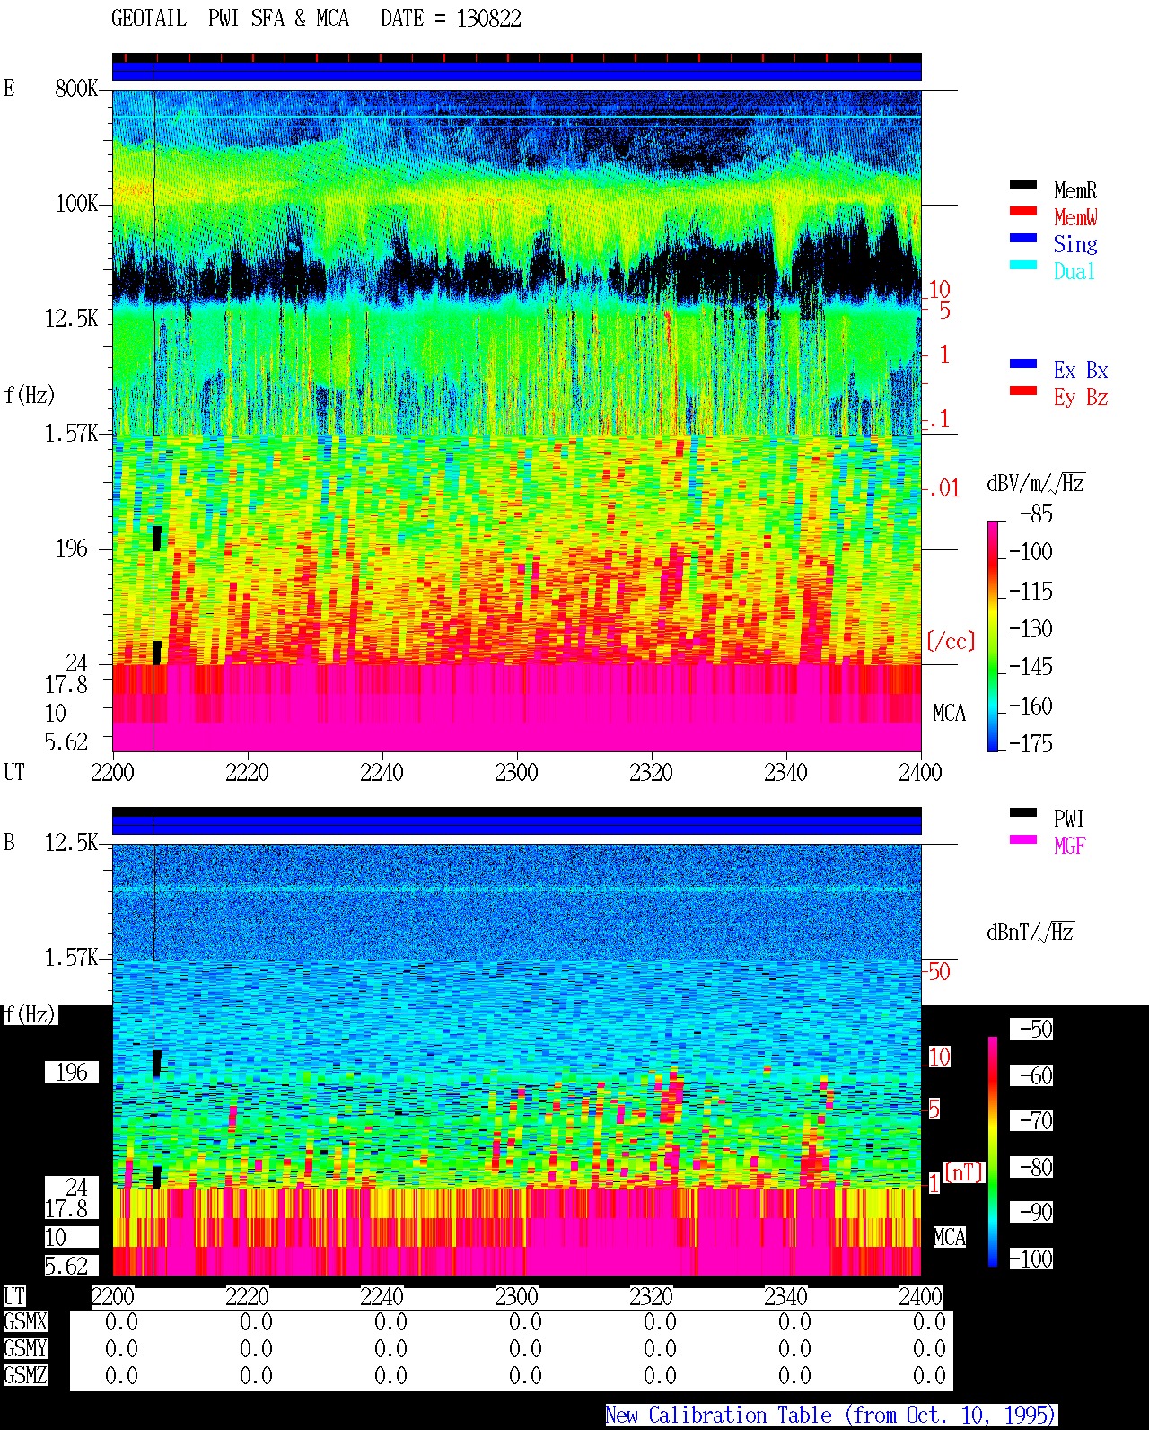Click the red Ey Bz legend swatch

click(x=1023, y=391)
